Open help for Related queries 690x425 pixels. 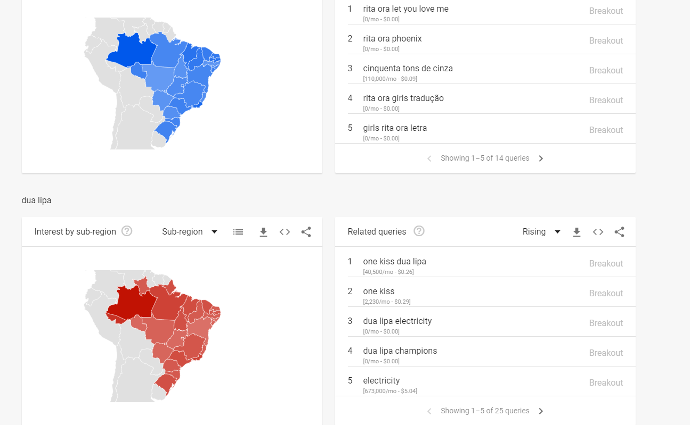click(419, 231)
